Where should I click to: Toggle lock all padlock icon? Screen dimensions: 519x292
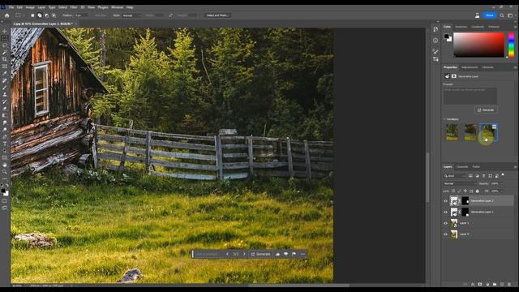(x=478, y=191)
